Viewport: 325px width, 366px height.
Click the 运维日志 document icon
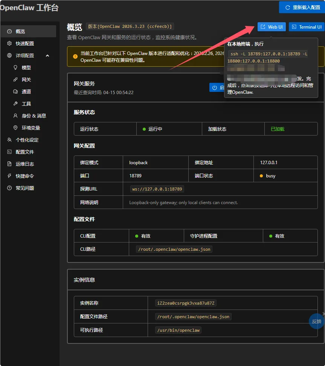click(9, 164)
